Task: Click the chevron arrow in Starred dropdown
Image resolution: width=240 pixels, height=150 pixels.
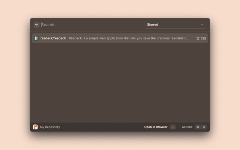Action: click(202, 25)
